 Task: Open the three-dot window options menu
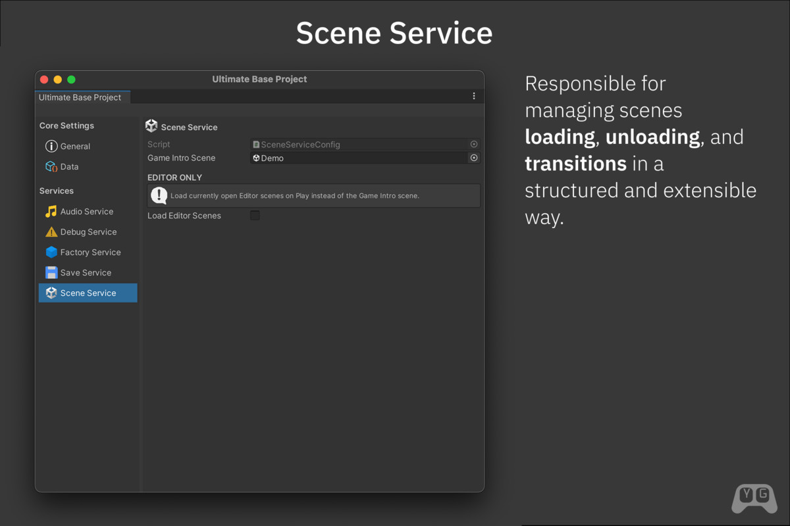tap(474, 97)
